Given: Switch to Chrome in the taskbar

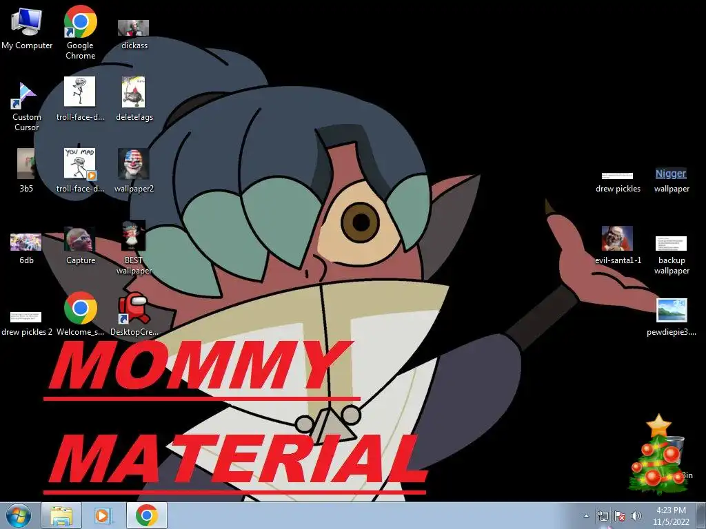Looking at the screenshot, I should click(x=146, y=515).
